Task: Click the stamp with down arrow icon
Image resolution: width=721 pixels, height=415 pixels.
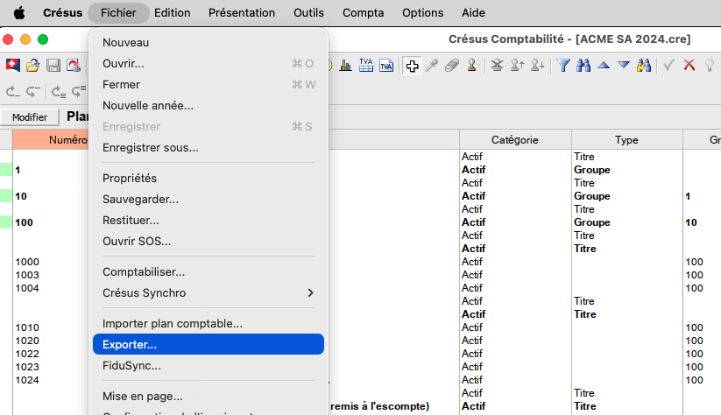Action: click(537, 66)
